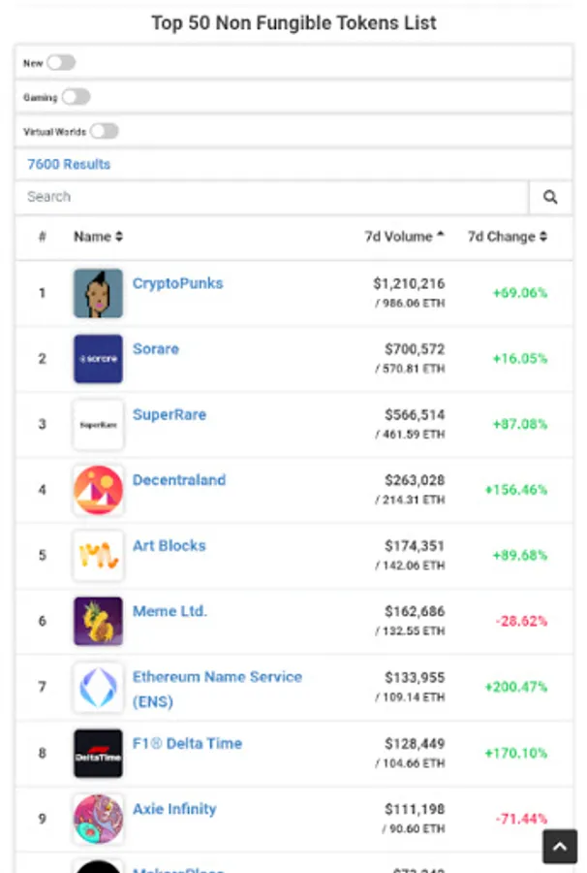The height and width of the screenshot is (873, 587).
Task: Turn on the Gaming filter toggle
Action: coord(76,97)
